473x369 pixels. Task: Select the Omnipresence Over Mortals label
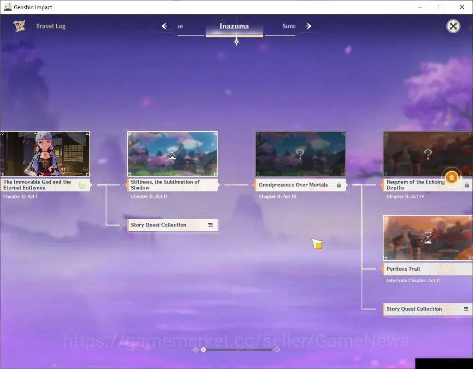[300, 185]
